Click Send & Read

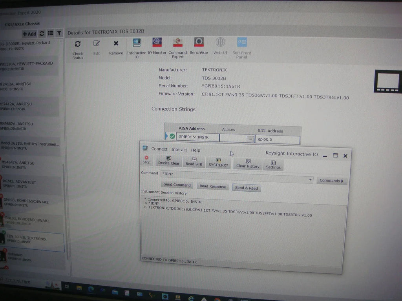247,188
